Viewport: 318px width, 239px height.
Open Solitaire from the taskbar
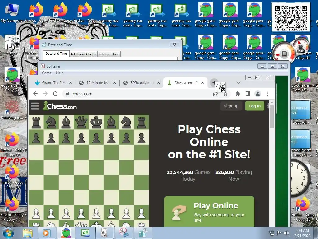(x=104, y=233)
